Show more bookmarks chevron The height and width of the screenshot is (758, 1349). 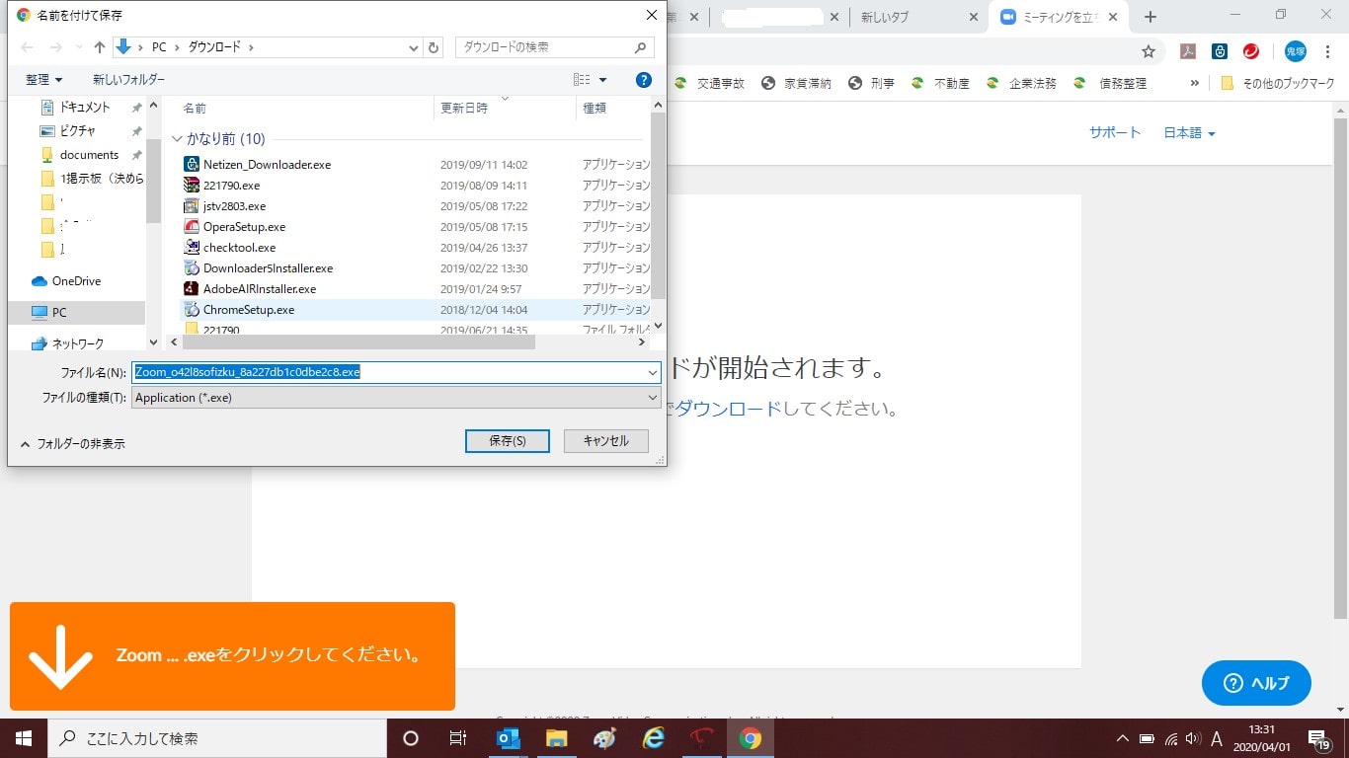[1195, 84]
